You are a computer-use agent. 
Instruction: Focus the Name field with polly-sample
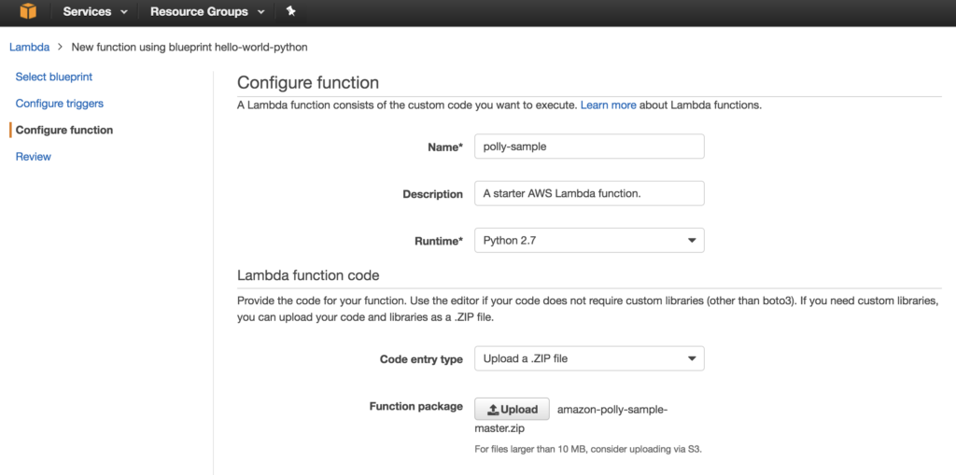coord(589,147)
